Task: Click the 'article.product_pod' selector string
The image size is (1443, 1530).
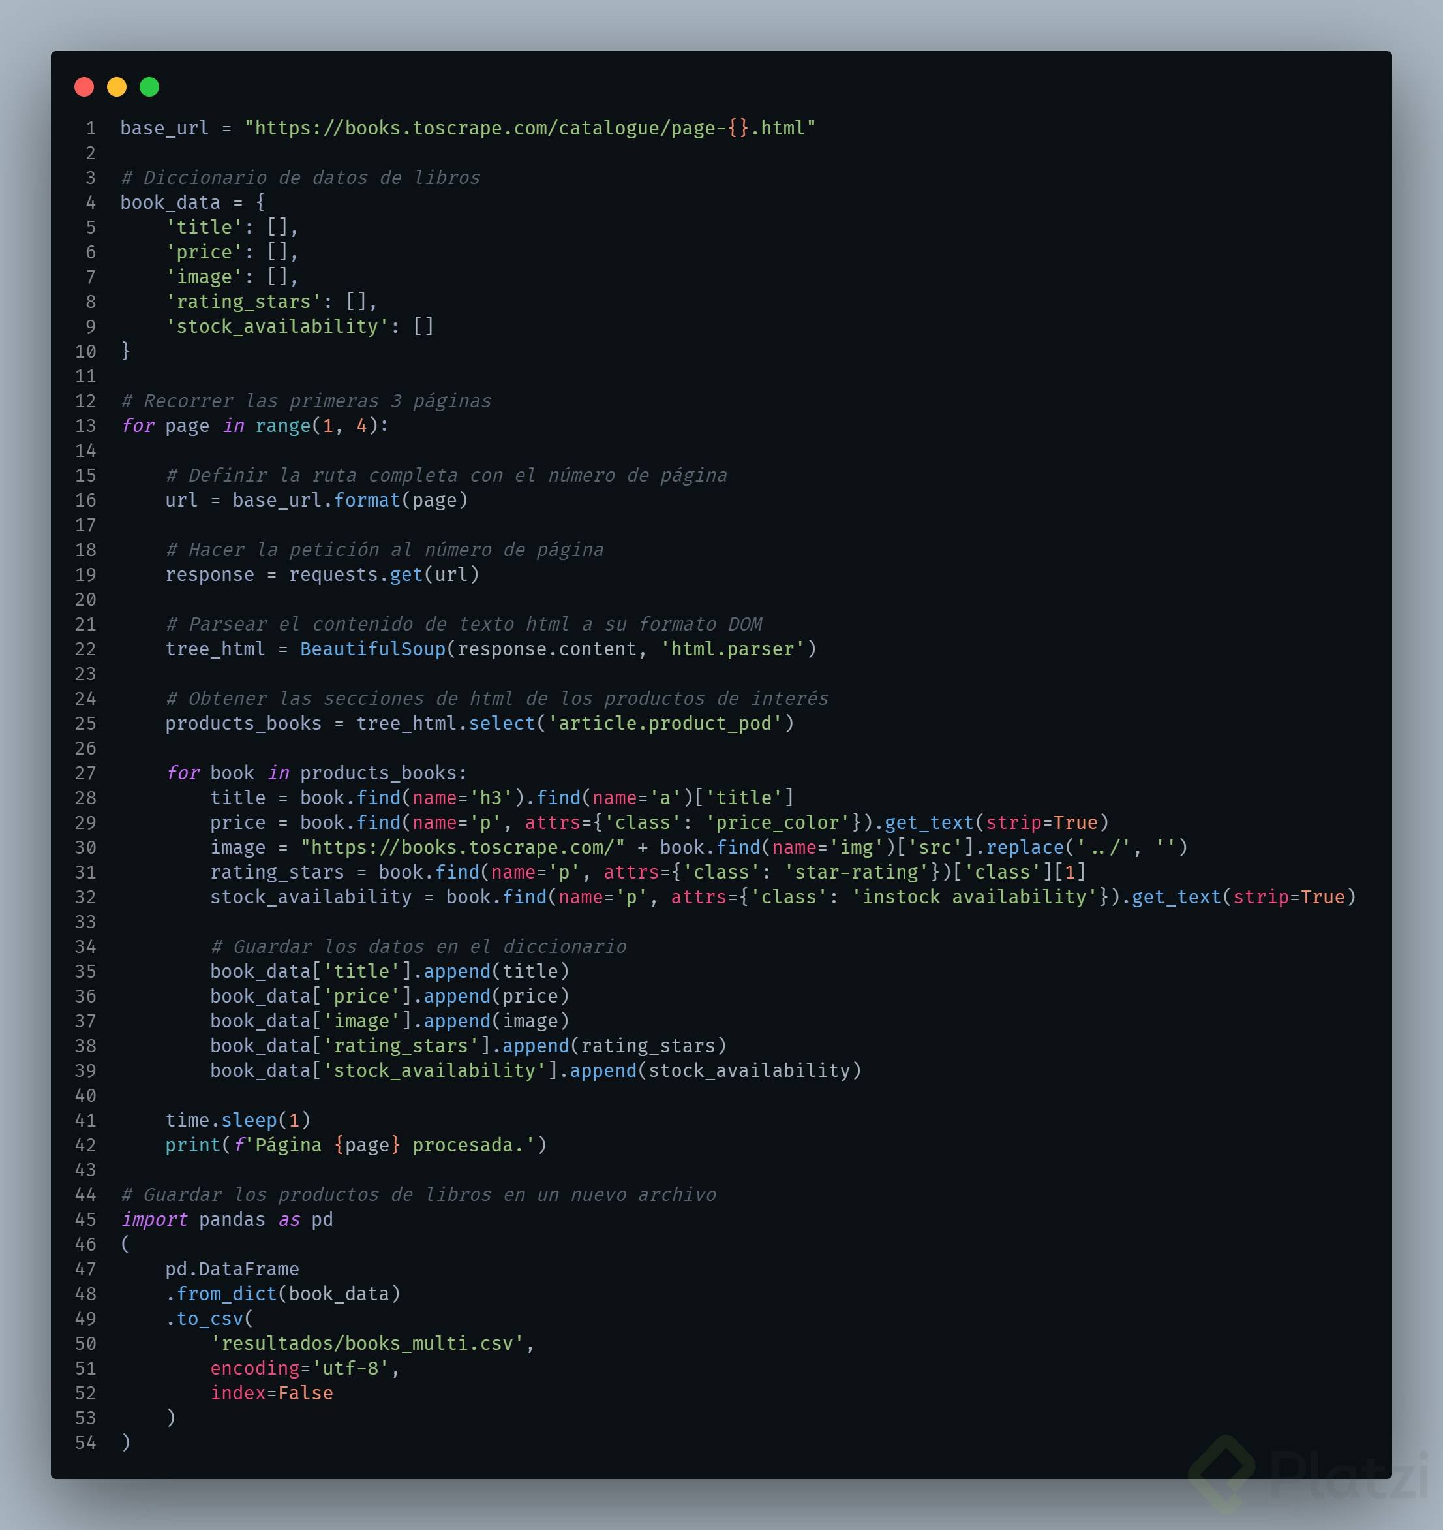Action: 665,723
